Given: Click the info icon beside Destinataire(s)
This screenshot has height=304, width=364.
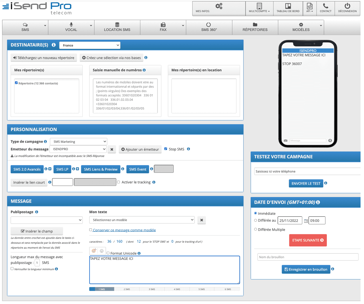Looking at the screenshot, I should pyautogui.click(x=54, y=45).
